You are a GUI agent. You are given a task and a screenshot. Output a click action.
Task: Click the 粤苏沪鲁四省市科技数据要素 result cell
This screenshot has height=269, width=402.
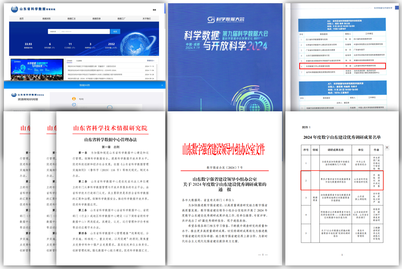pyautogui.click(x=336, y=181)
